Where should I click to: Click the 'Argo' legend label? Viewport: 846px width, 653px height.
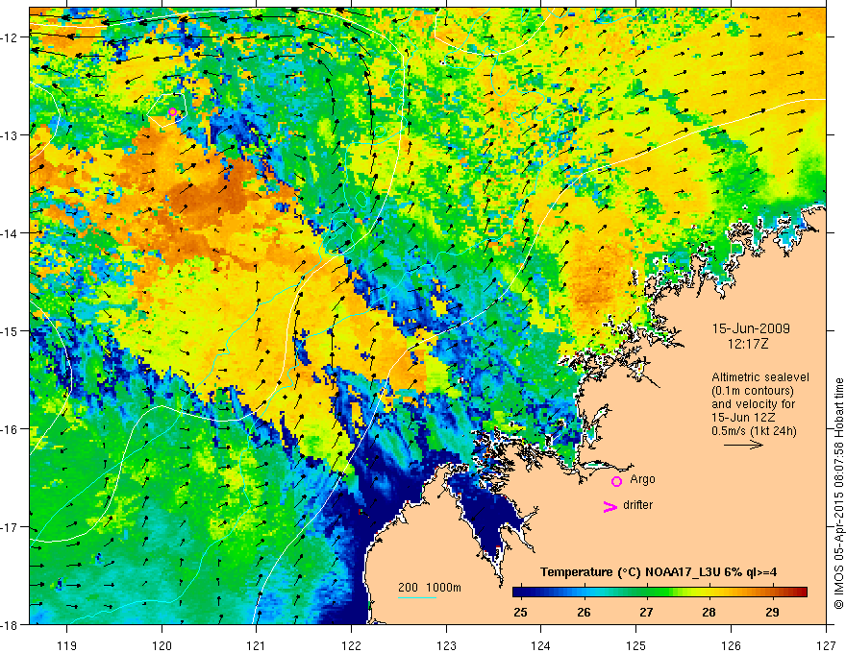(642, 479)
